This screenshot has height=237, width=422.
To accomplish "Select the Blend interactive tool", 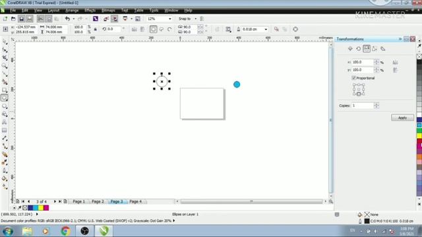I will click(x=5, y=155).
